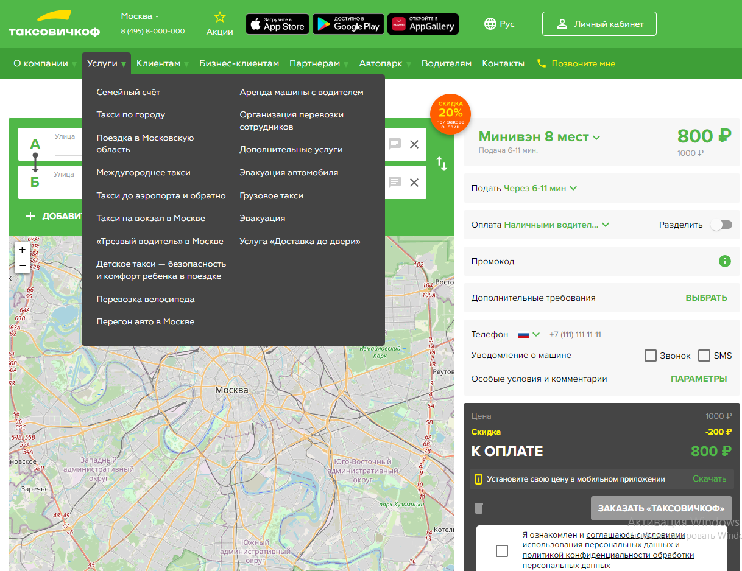Toggle the Разделить payment split switch

tap(721, 225)
